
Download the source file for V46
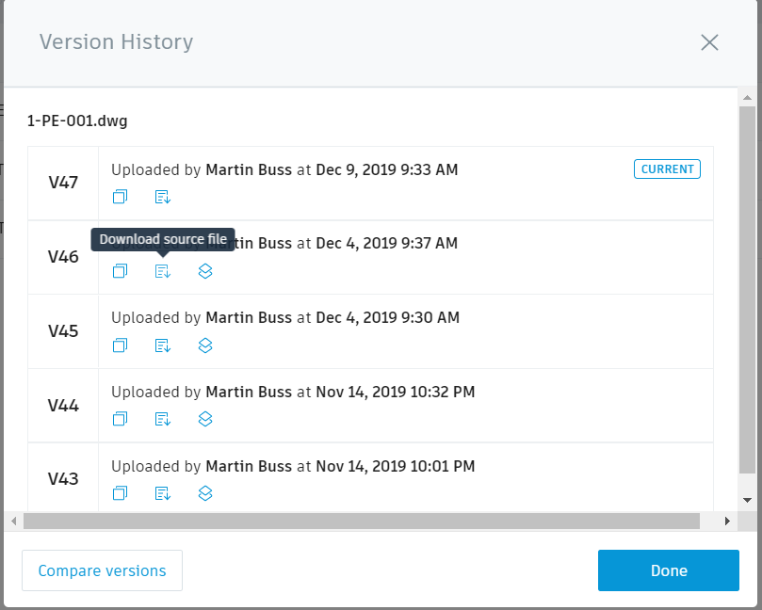(162, 271)
